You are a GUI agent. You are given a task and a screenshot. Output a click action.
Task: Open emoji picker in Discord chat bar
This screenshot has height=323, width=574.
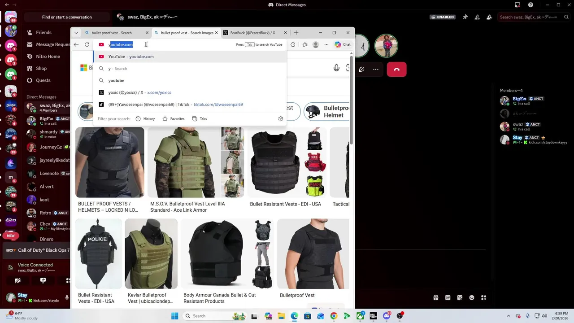tap(472, 297)
